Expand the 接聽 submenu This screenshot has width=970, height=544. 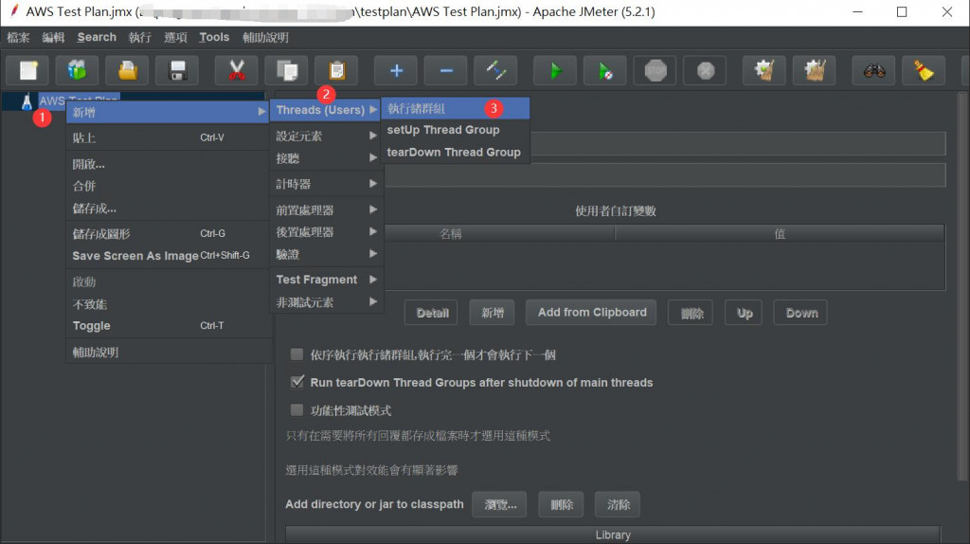pyautogui.click(x=326, y=158)
